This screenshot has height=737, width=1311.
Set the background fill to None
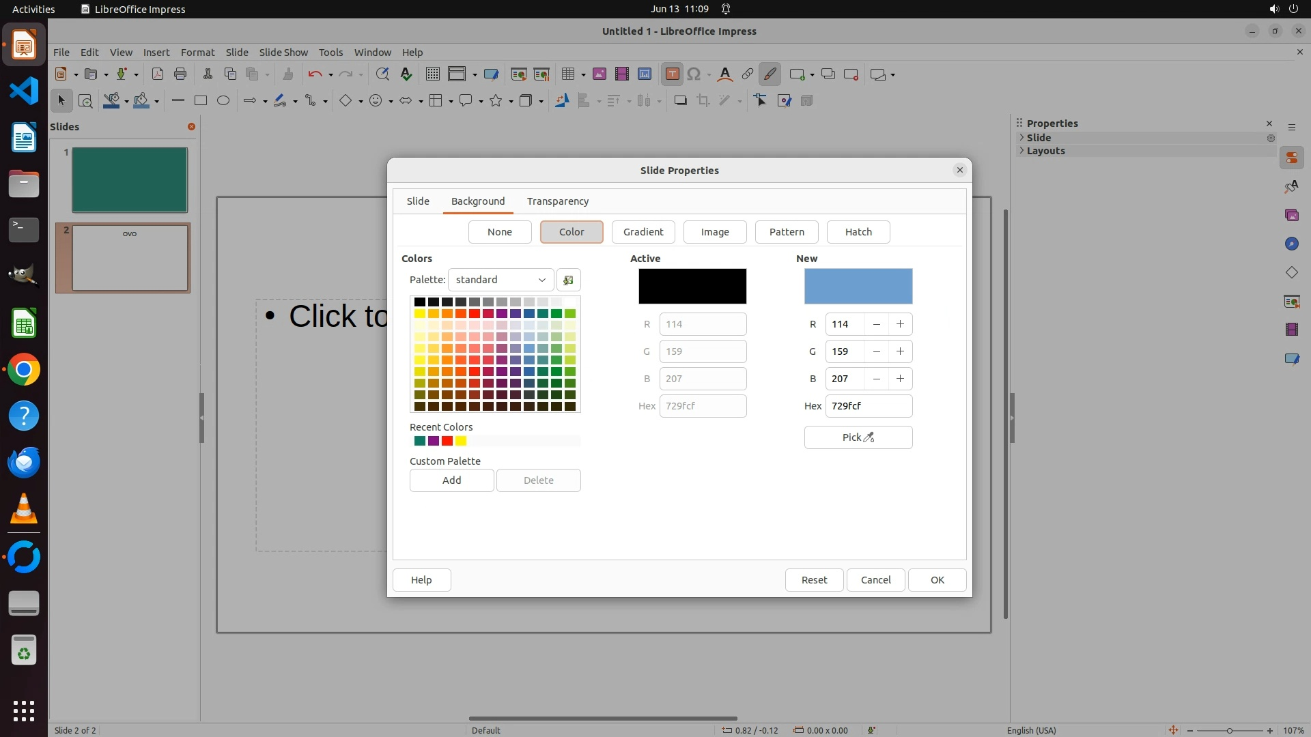(499, 232)
